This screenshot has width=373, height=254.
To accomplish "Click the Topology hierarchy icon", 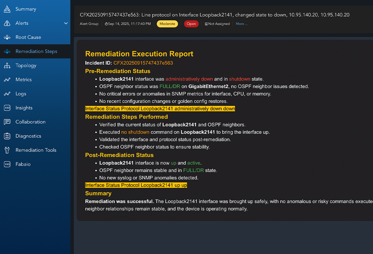I will tap(7, 66).
